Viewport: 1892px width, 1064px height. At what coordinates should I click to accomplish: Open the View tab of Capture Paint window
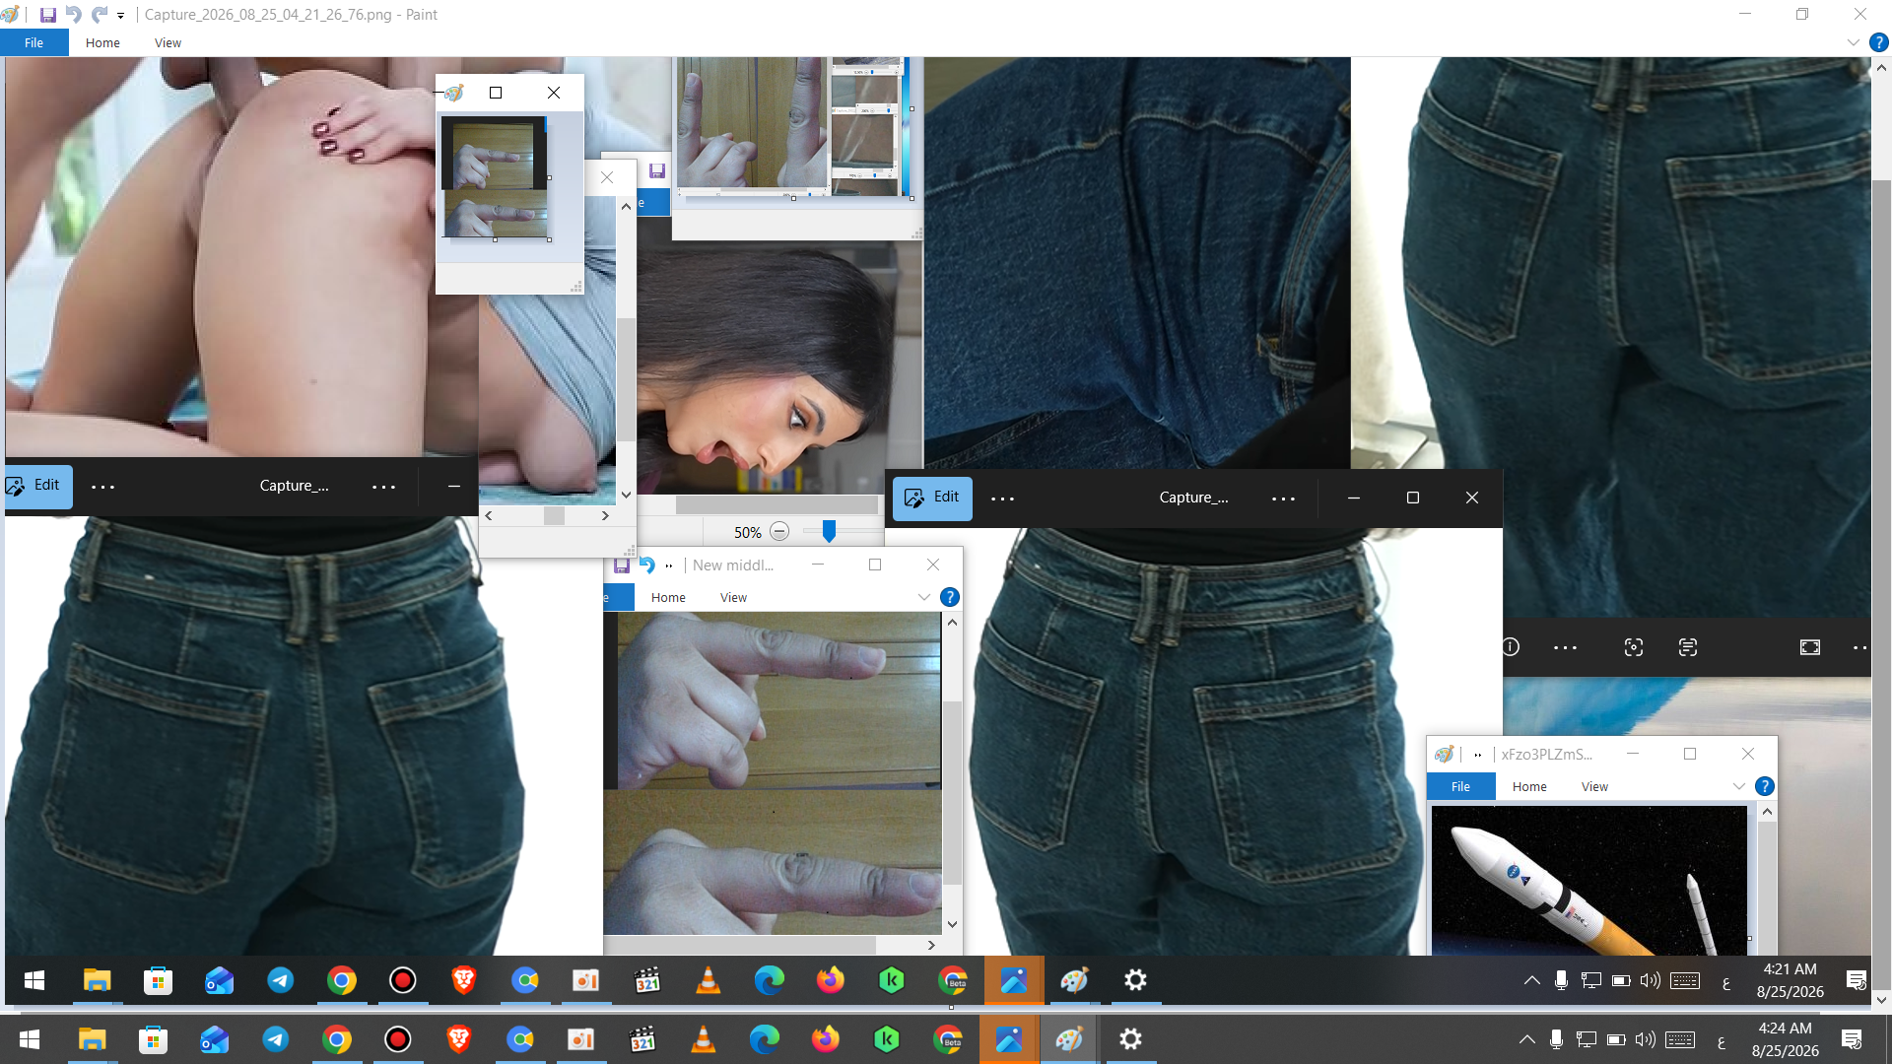click(168, 42)
